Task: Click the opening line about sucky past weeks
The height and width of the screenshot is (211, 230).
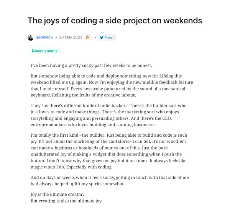Action: [x=91, y=65]
